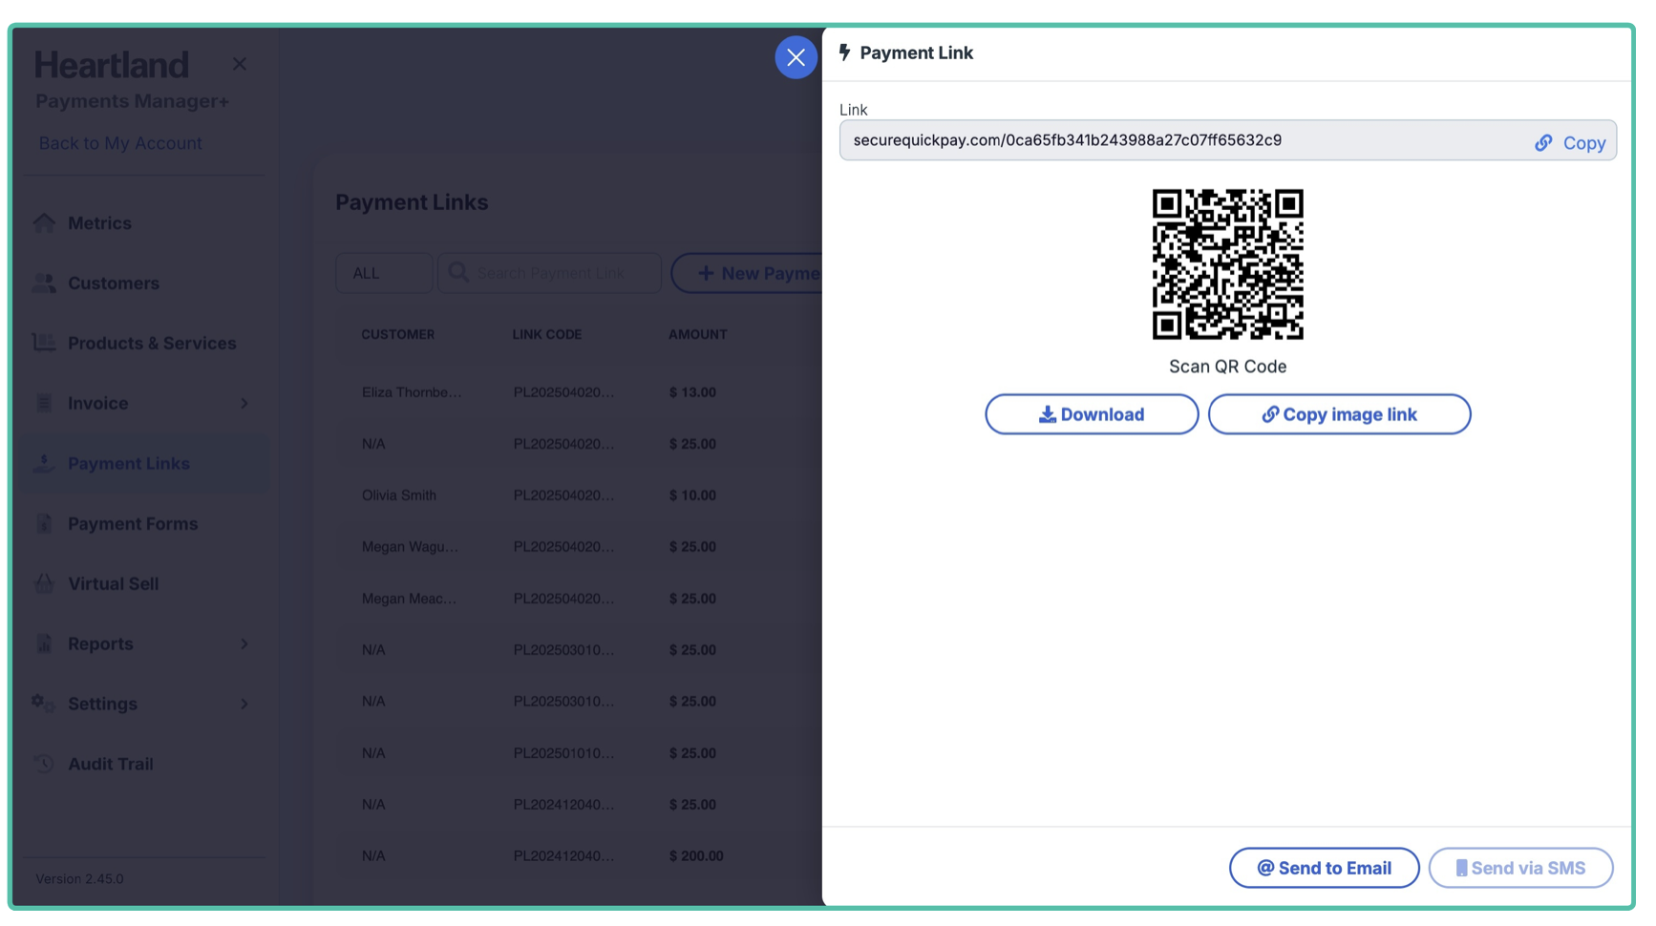Viewport: 1656px width, 926px height.
Task: Click the Customers people icon
Action: click(x=44, y=284)
